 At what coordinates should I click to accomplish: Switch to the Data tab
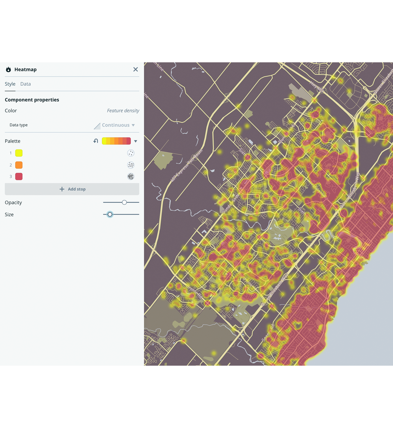click(25, 84)
